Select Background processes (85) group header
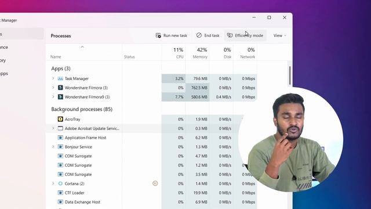371x209 pixels. pyautogui.click(x=82, y=109)
